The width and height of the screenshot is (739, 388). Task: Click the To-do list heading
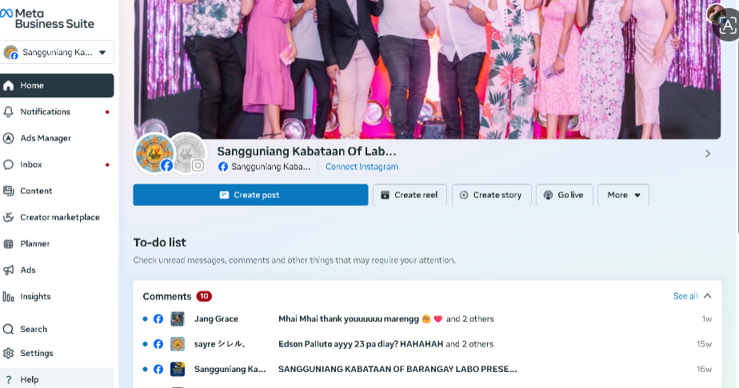[160, 242]
